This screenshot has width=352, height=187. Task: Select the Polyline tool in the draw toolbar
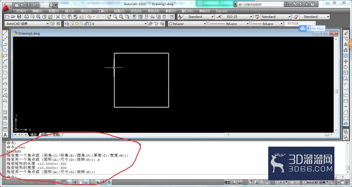5,44
